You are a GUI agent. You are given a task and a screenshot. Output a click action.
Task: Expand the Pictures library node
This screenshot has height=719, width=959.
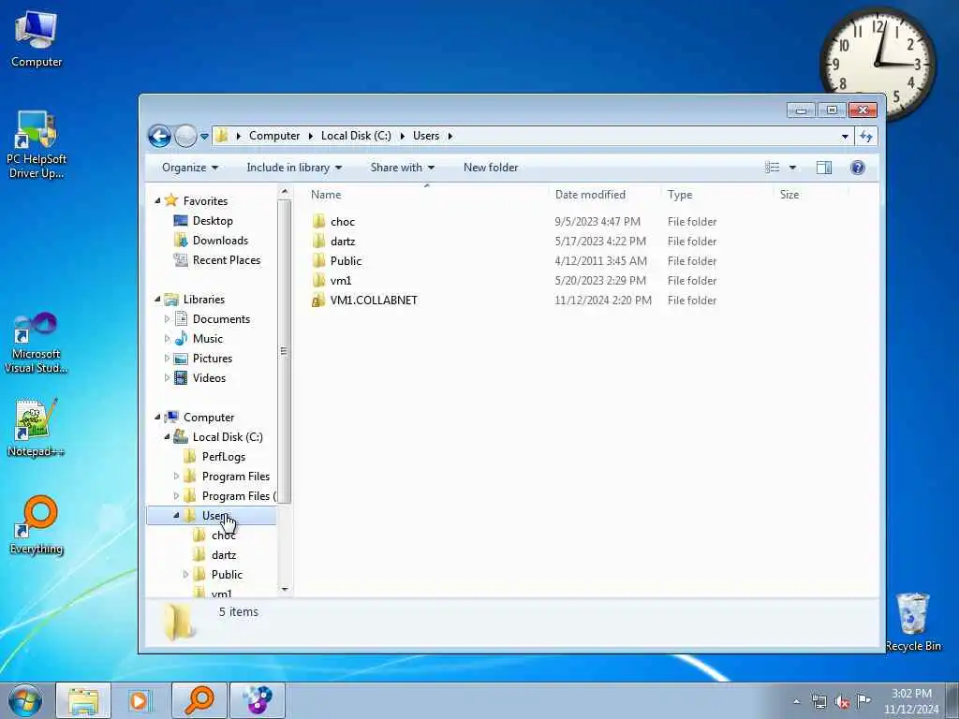[167, 359]
